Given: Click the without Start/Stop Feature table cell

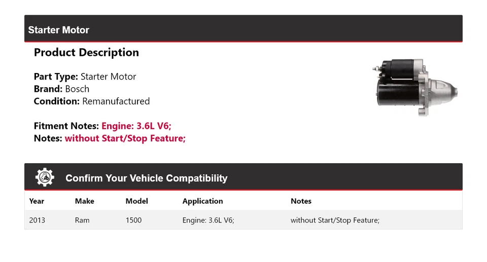Looking at the screenshot, I should point(335,220).
